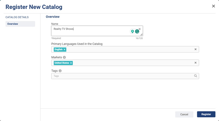Open the Primary Languages selection field
219x121 pixels.
click(x=125, y=49)
